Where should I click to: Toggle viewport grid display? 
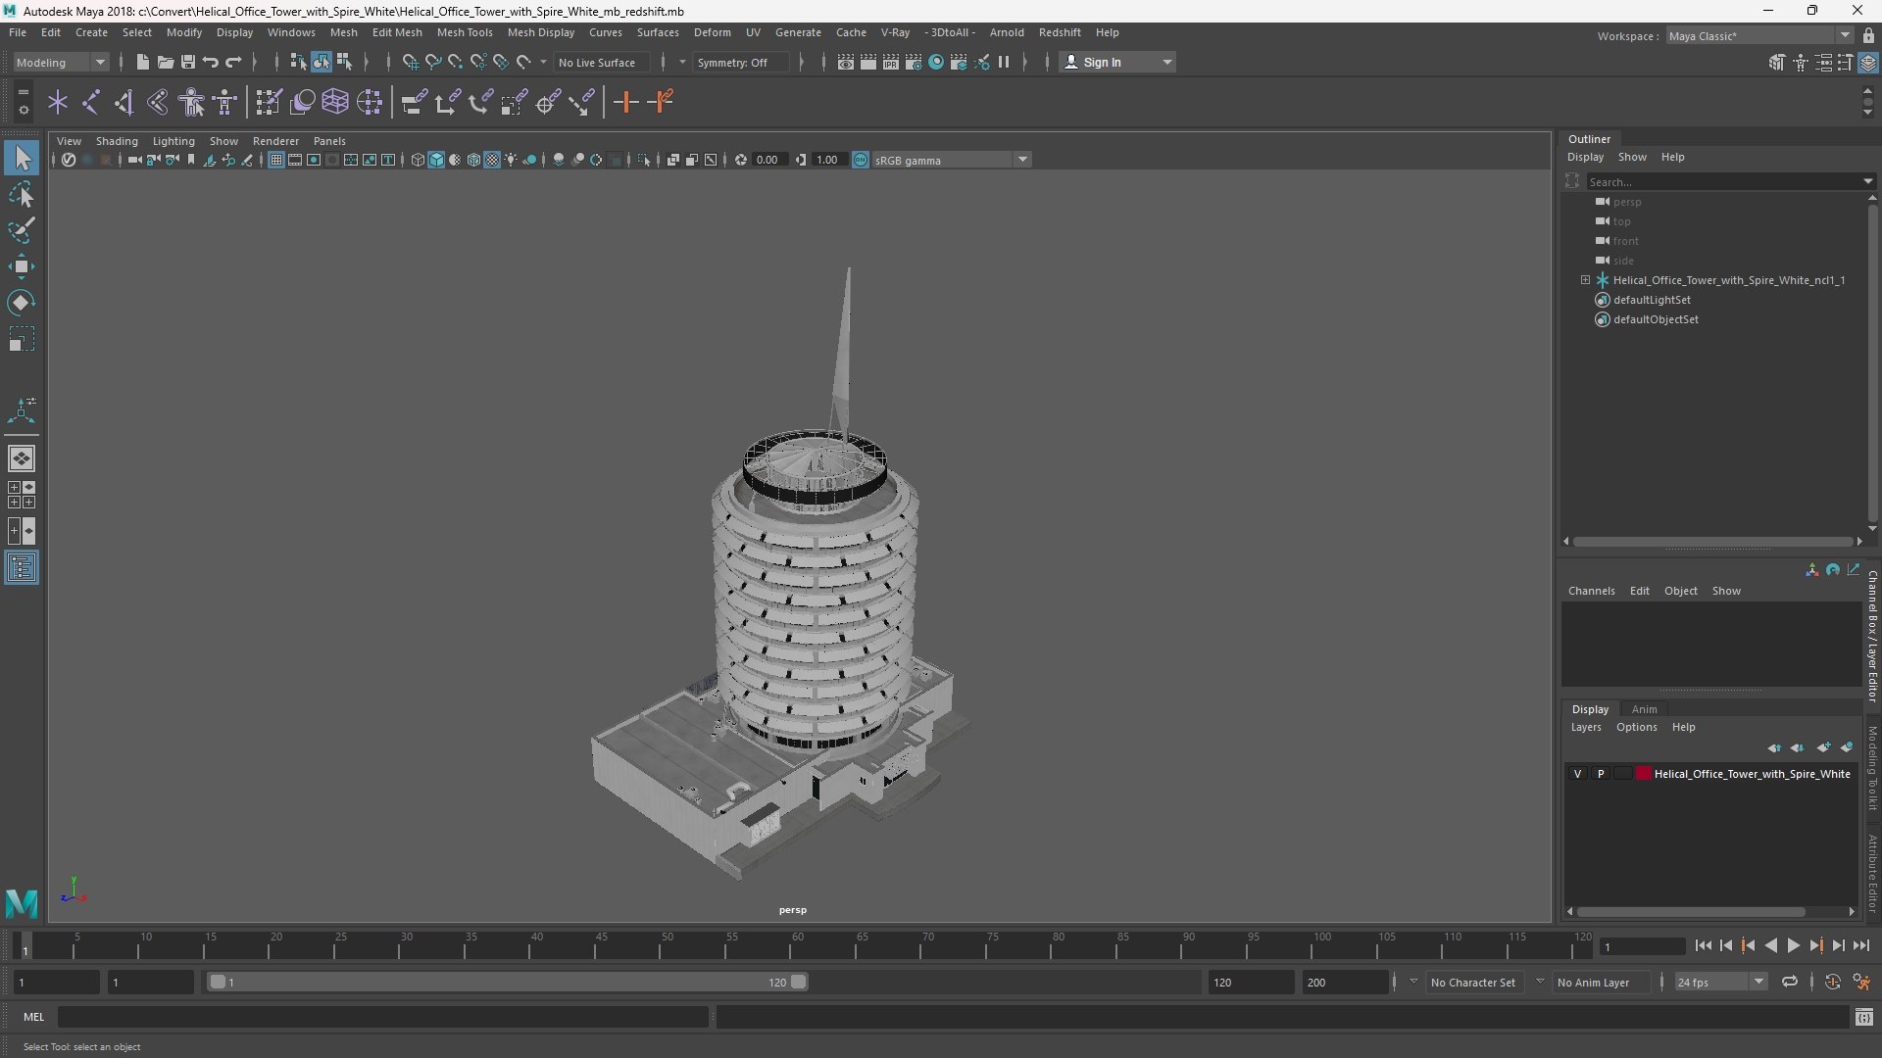(x=276, y=160)
